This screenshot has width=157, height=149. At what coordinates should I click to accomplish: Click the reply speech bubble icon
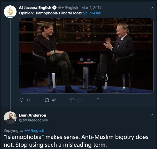[x=21, y=100]
